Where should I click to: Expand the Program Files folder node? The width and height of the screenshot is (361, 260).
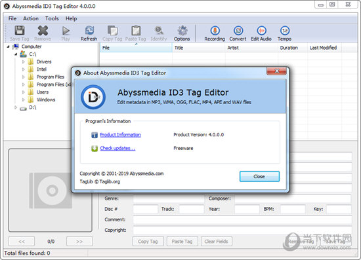23,77
